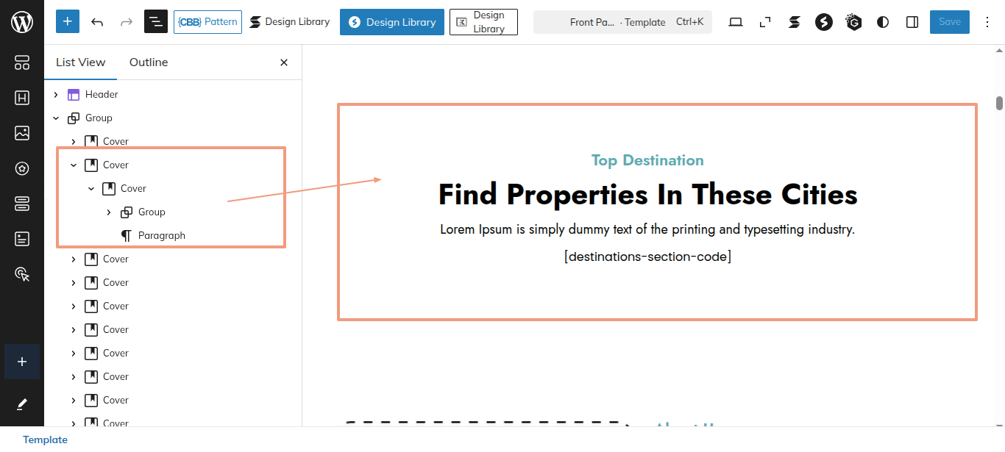This screenshot has height=452, width=1005.
Task: Expand the Header tree item
Action: tap(56, 95)
